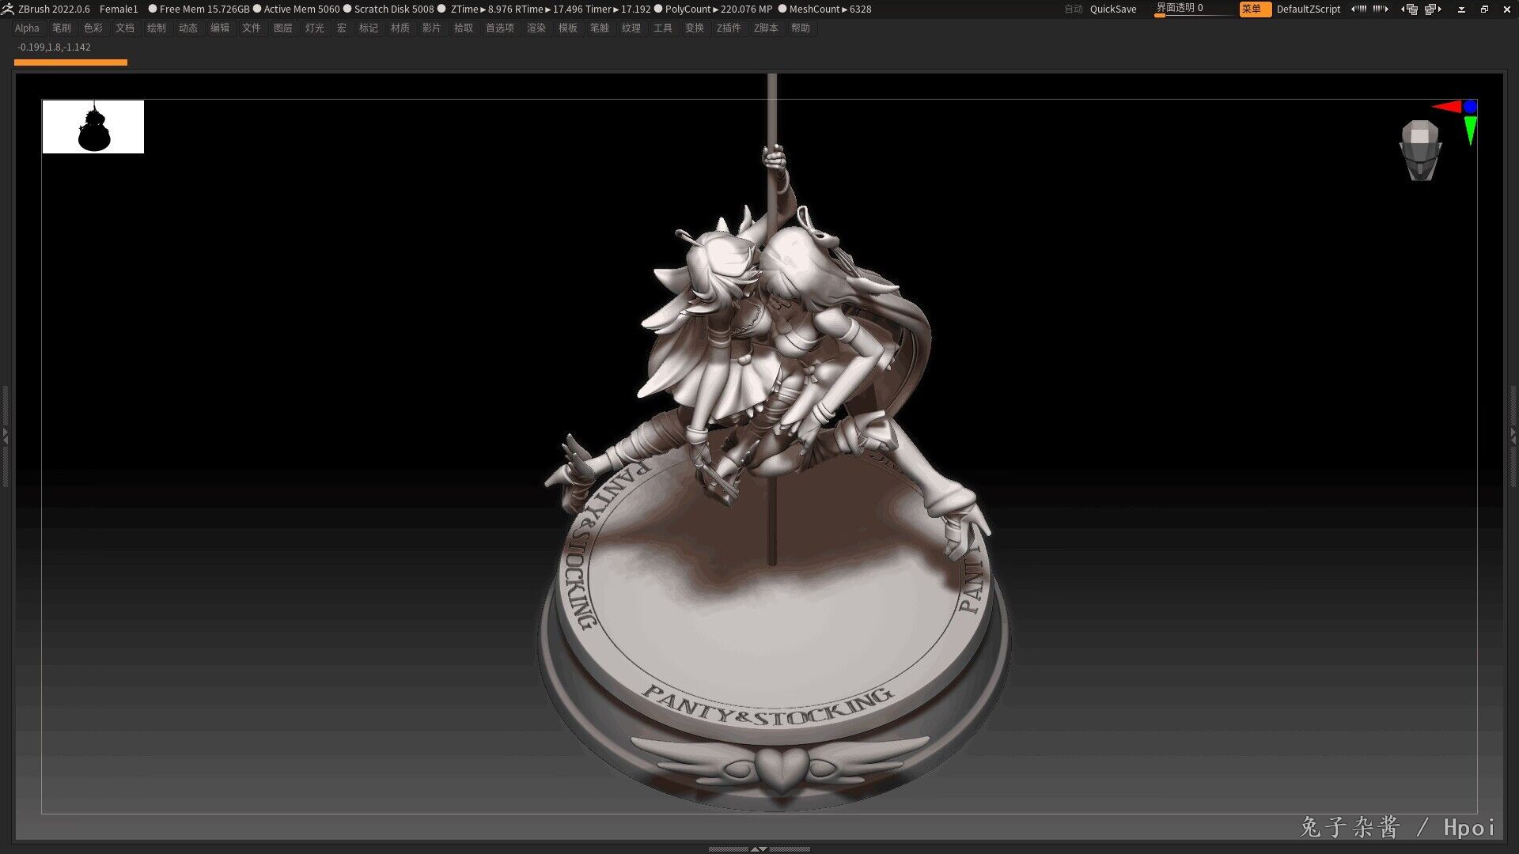Toggle 自动 auto-save option
Screen dimensions: 1519x854
click(x=1073, y=9)
